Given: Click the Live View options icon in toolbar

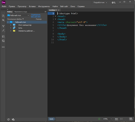Looking at the screenshot, I should click(3, 26).
